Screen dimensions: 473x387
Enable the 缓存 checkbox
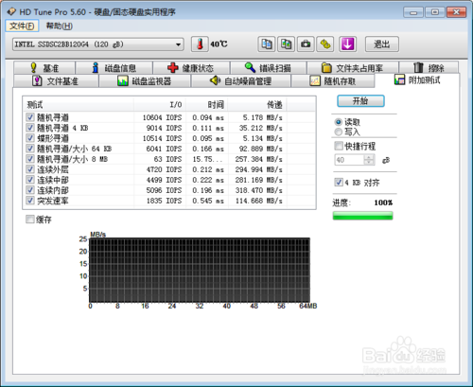tap(30, 220)
